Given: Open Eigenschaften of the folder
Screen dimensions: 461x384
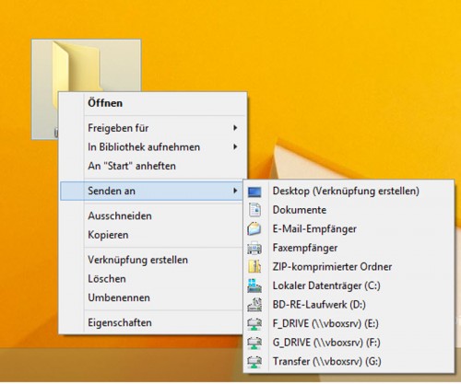Looking at the screenshot, I should tap(120, 322).
